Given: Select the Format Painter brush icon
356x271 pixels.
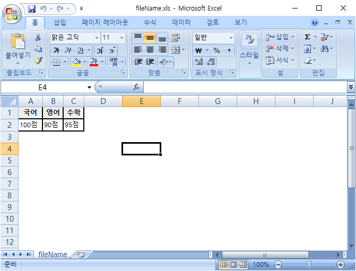Looking at the screenshot, I should click(38, 60).
